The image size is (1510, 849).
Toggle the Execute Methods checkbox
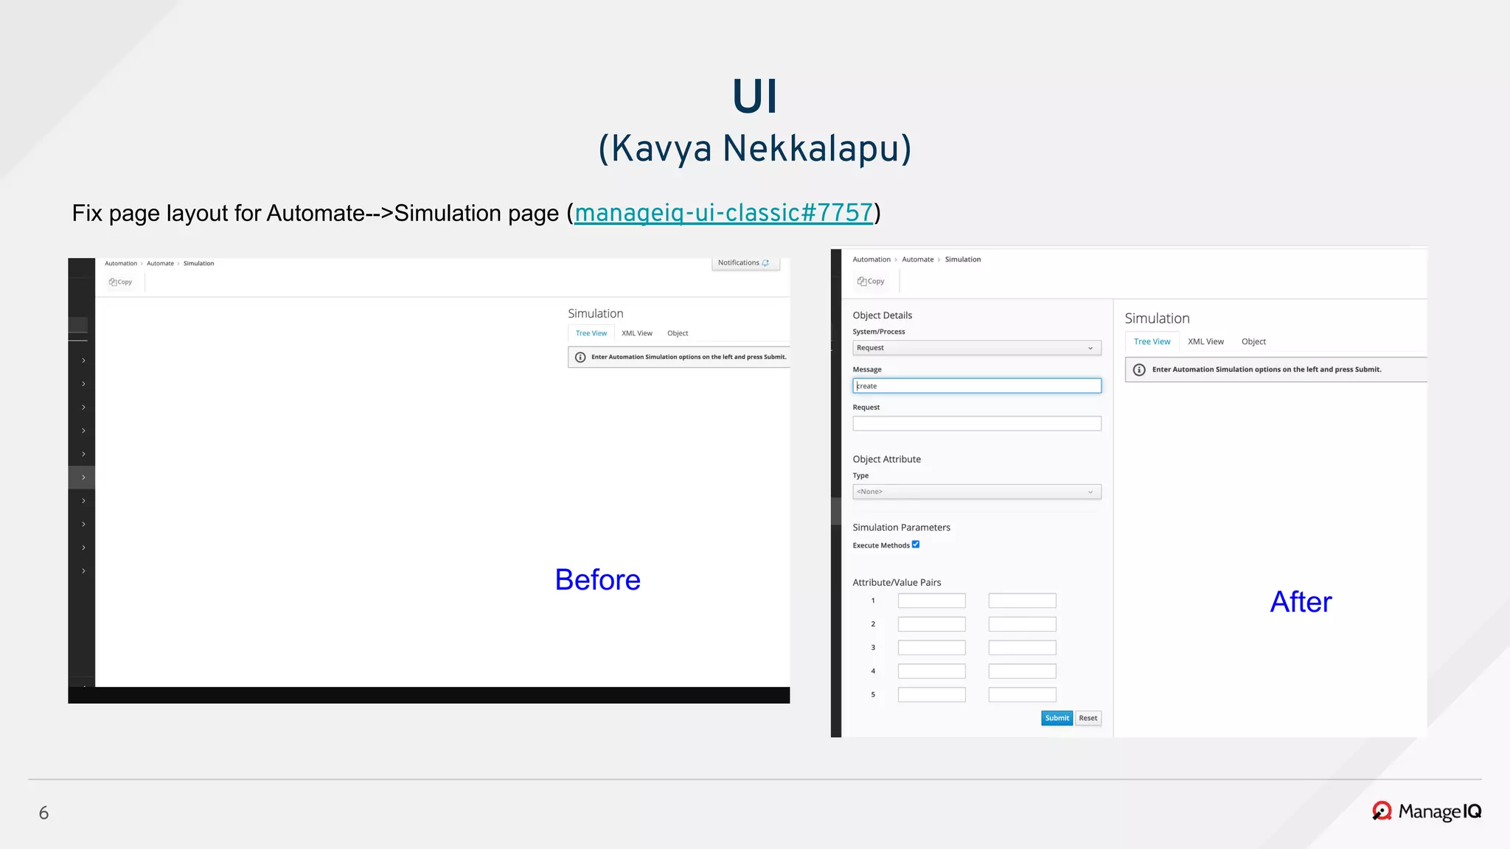point(916,545)
